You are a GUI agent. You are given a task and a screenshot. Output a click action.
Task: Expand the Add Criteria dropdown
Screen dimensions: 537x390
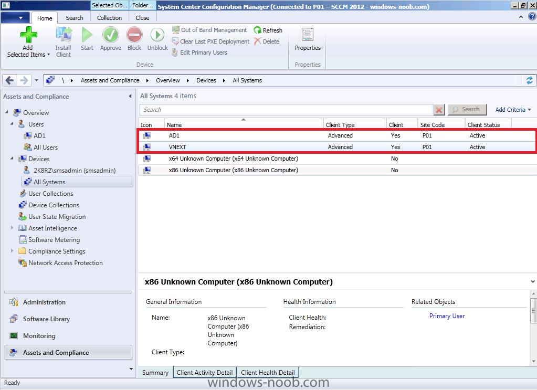(x=513, y=110)
